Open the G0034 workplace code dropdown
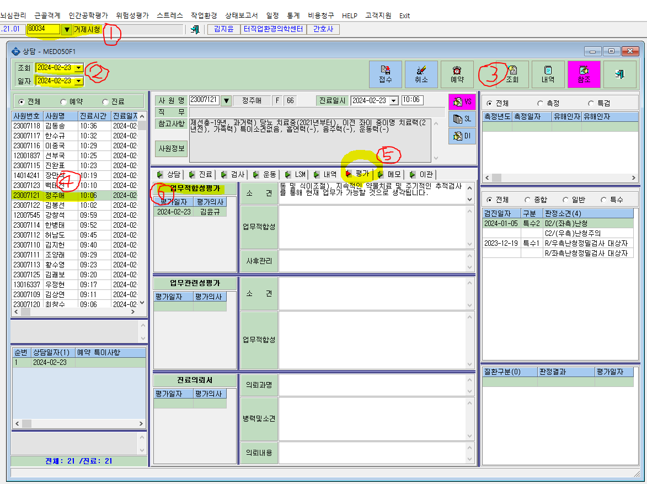The image size is (647, 484). (66, 30)
